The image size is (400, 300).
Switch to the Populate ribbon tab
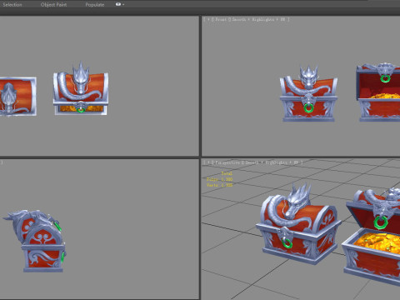coord(95,5)
